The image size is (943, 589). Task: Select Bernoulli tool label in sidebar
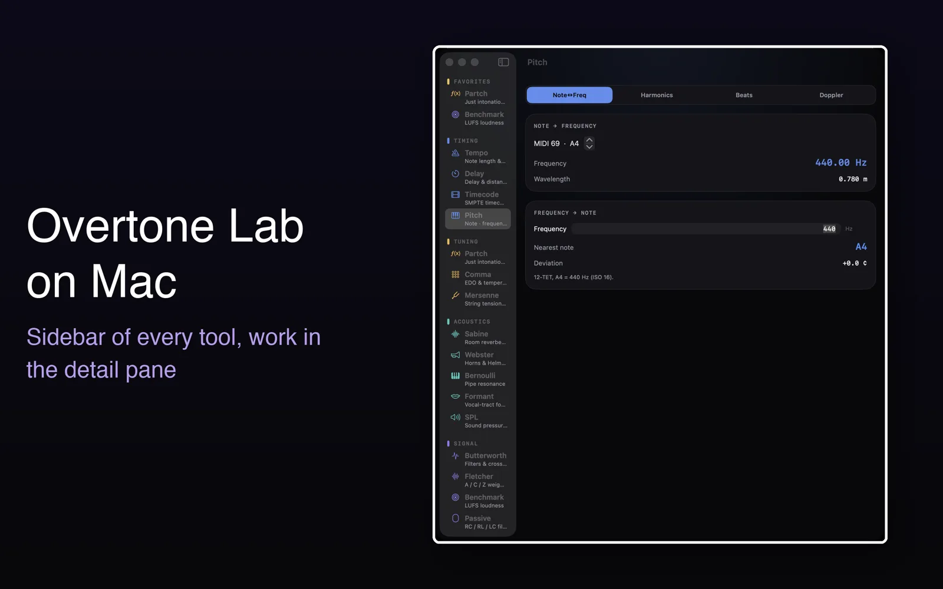[480, 375]
